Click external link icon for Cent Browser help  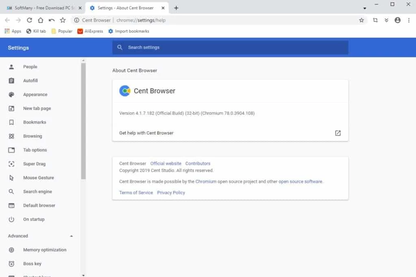[338, 133]
